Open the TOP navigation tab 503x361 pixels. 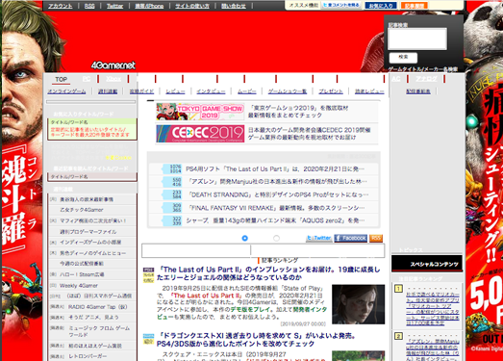click(61, 79)
